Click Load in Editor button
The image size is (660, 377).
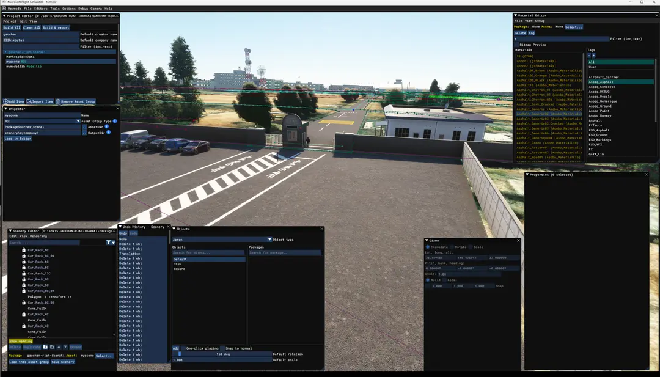(18, 139)
